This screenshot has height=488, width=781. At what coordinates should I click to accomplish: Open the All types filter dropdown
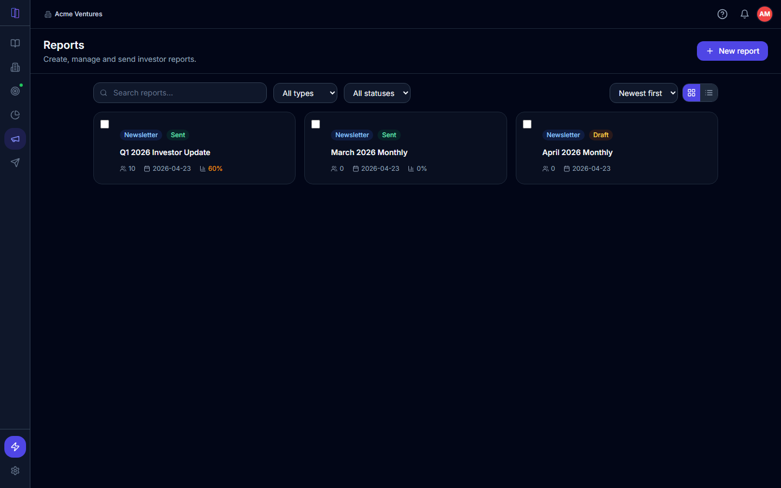(x=305, y=93)
